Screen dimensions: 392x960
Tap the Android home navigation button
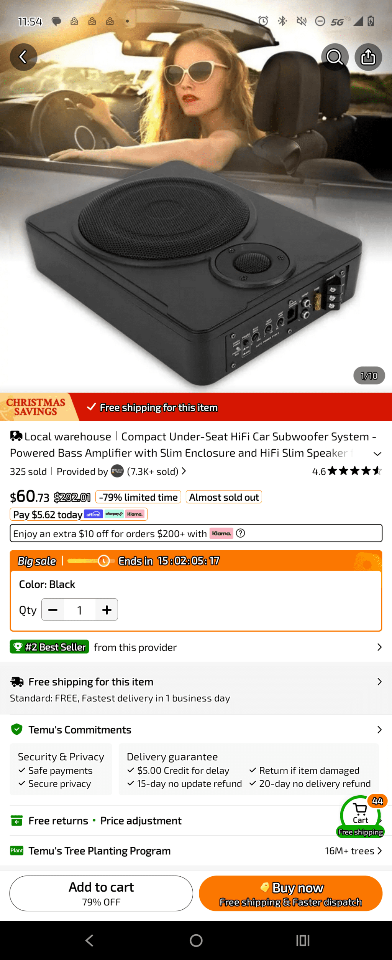tap(196, 940)
